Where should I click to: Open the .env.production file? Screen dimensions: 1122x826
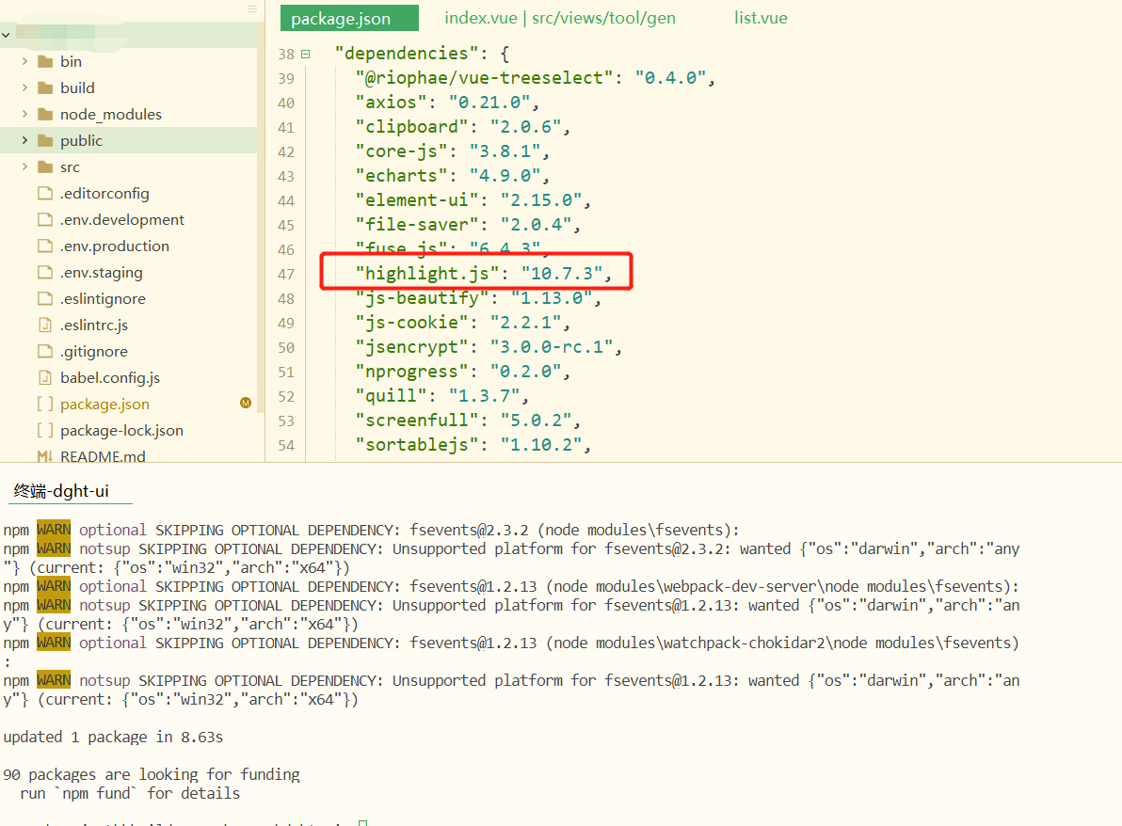[x=115, y=246]
